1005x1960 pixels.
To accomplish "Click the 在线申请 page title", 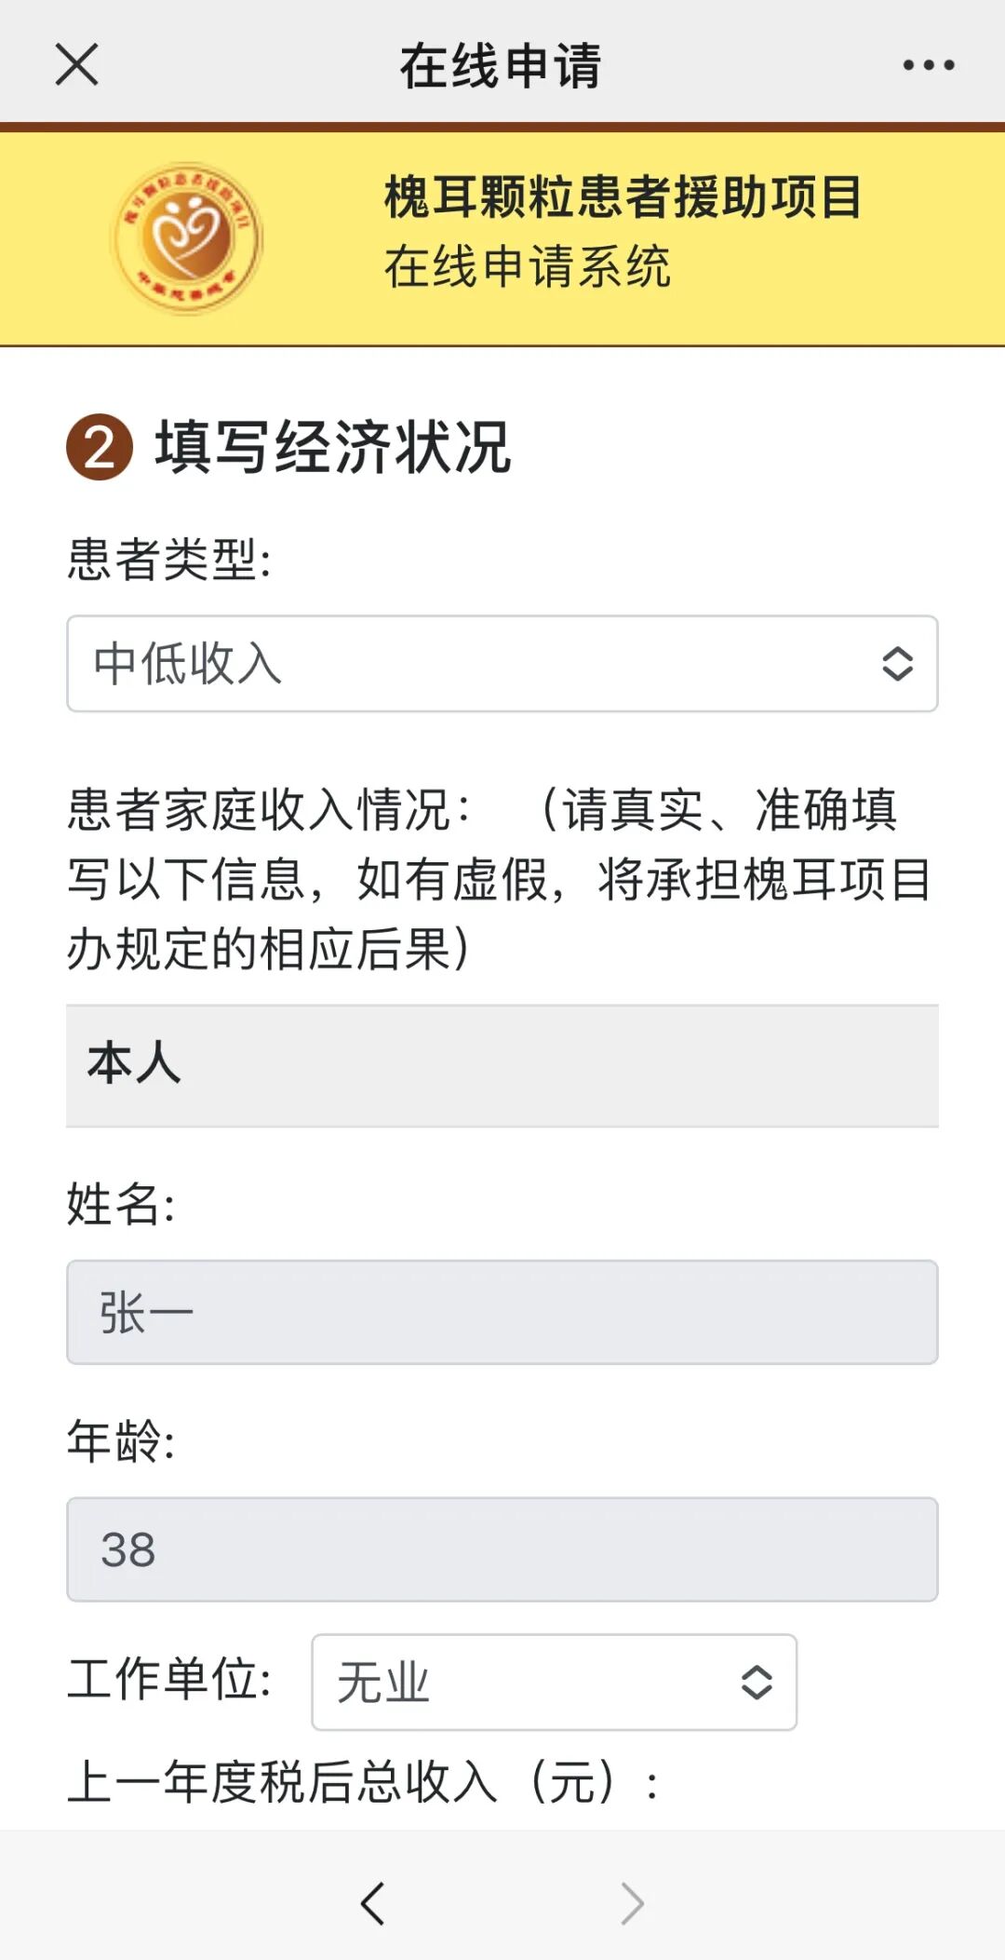I will pos(501,65).
